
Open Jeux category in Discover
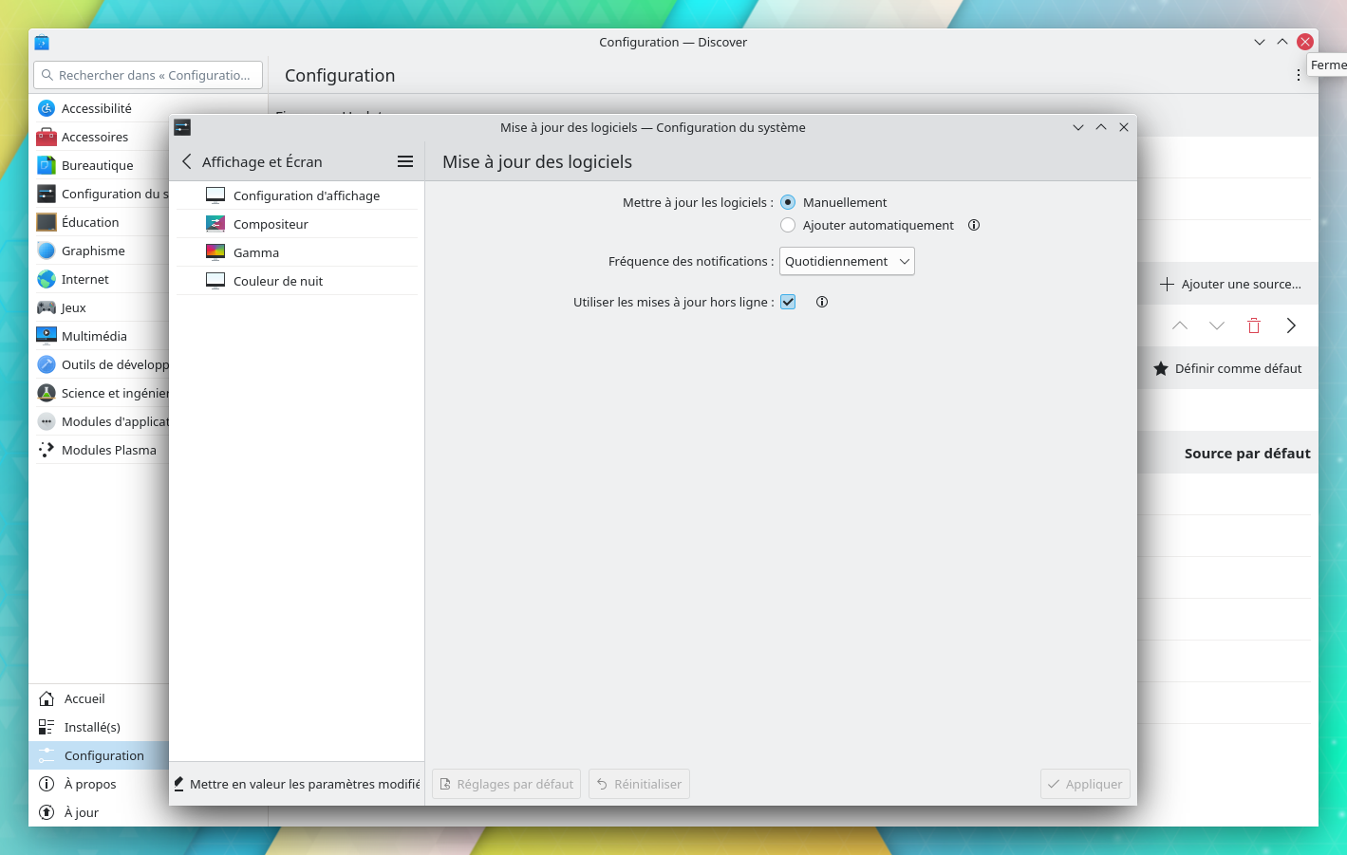pos(101,307)
